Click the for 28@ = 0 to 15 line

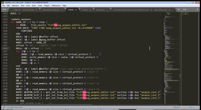(27, 51)
